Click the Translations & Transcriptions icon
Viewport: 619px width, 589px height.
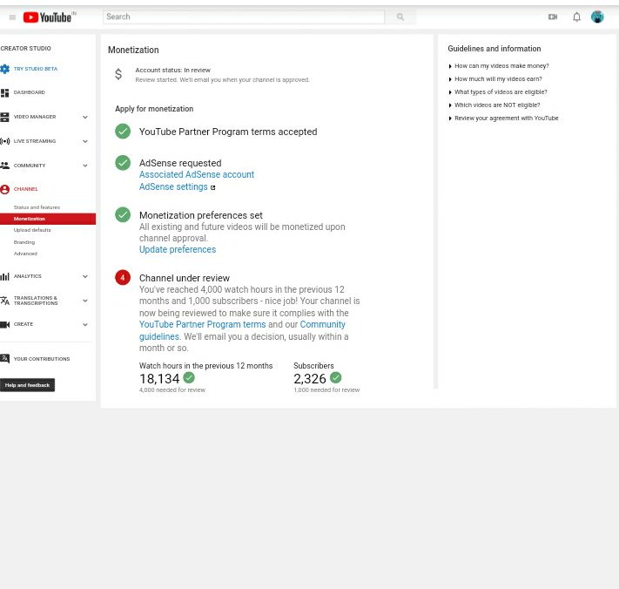[4, 301]
